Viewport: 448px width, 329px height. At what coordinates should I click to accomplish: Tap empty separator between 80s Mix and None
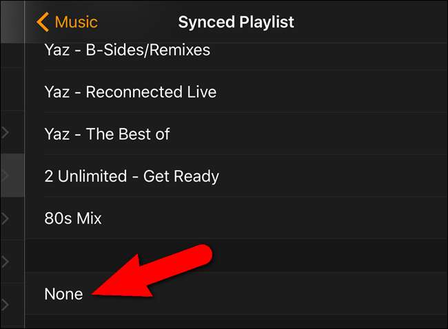236,255
